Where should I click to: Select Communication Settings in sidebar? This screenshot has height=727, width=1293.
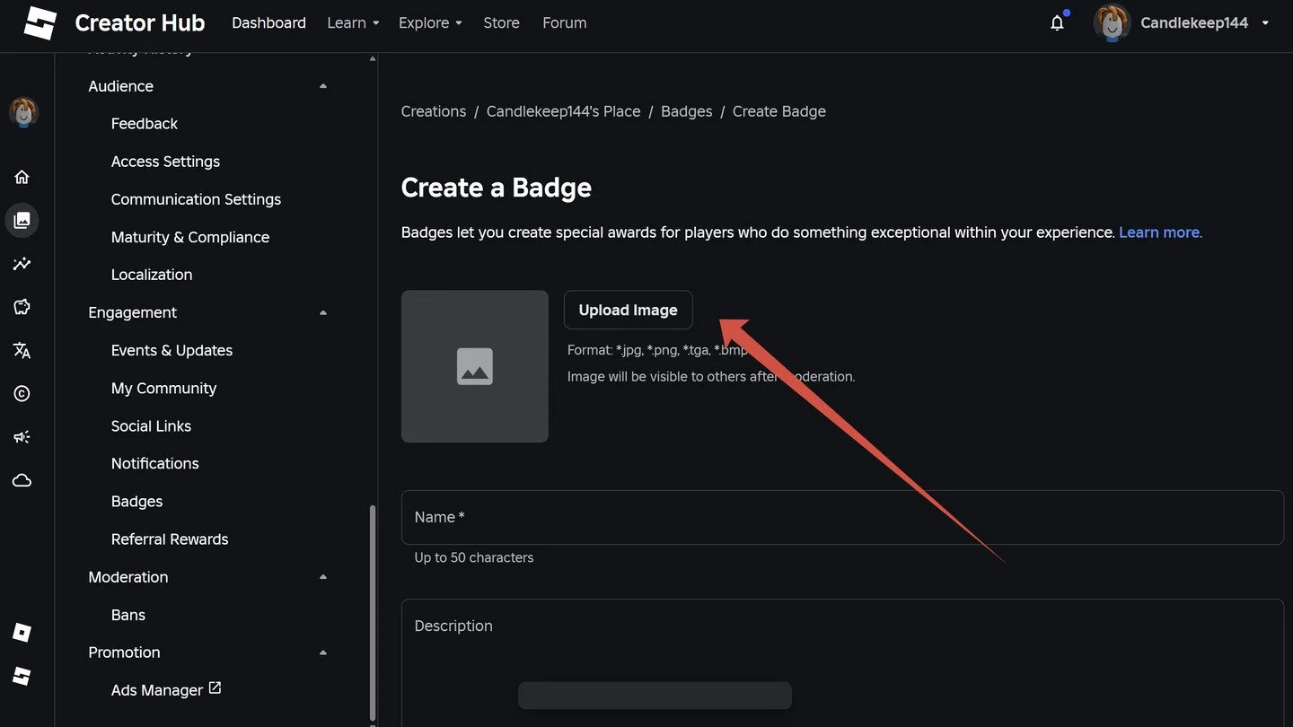pos(196,199)
